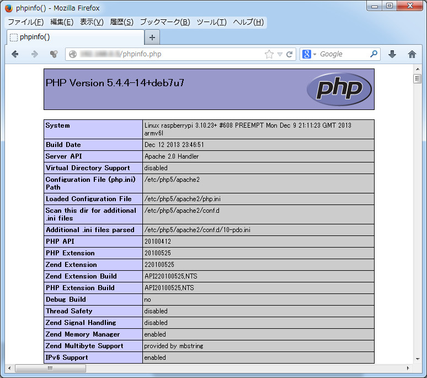Select the phpinfo() tab
This screenshot has width=427, height=378.
76,37
